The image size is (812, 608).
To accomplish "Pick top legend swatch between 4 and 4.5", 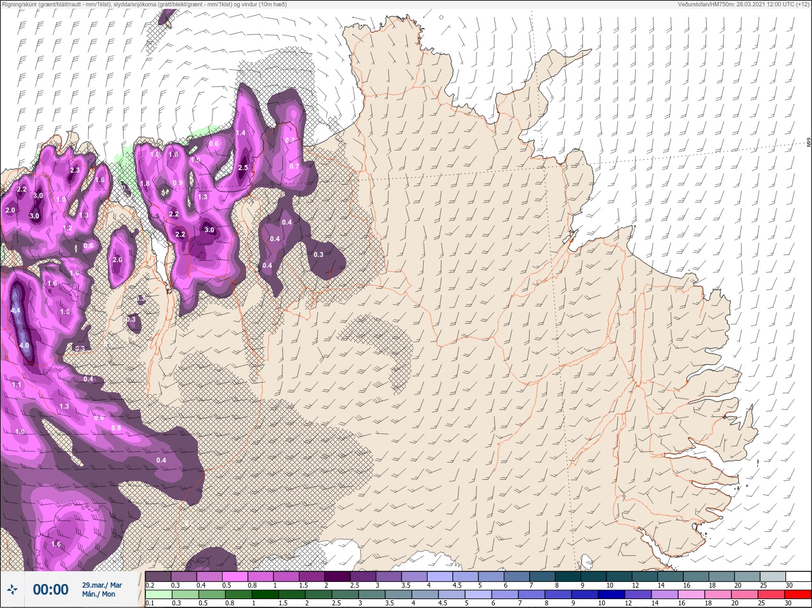I will coord(441,576).
